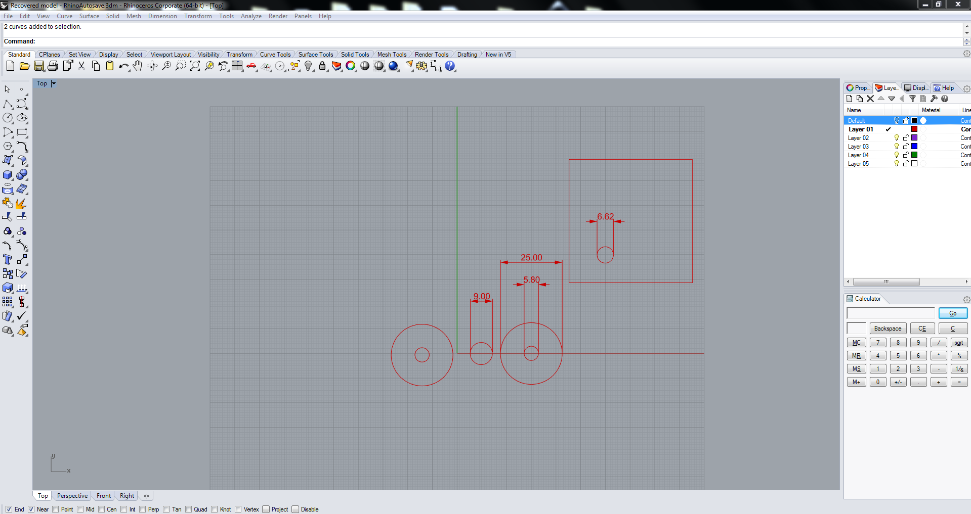
Task: Select the Rectangle tool in left sidebar
Action: (x=22, y=132)
